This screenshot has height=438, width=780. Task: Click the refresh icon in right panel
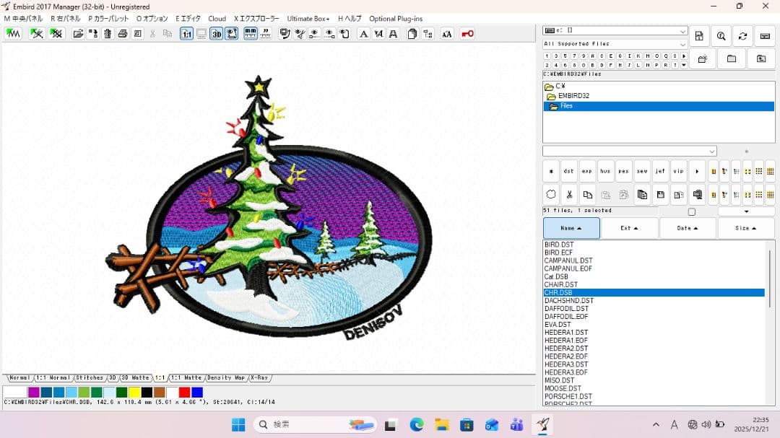[x=742, y=36]
